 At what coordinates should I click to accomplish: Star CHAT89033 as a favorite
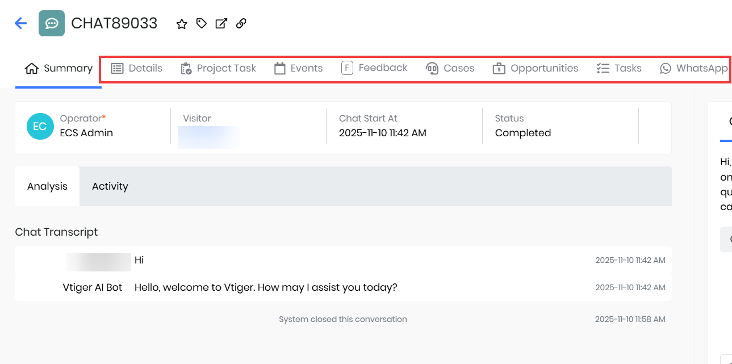point(182,24)
